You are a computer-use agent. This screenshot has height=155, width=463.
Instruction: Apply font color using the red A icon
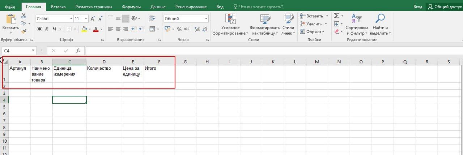(x=96, y=29)
